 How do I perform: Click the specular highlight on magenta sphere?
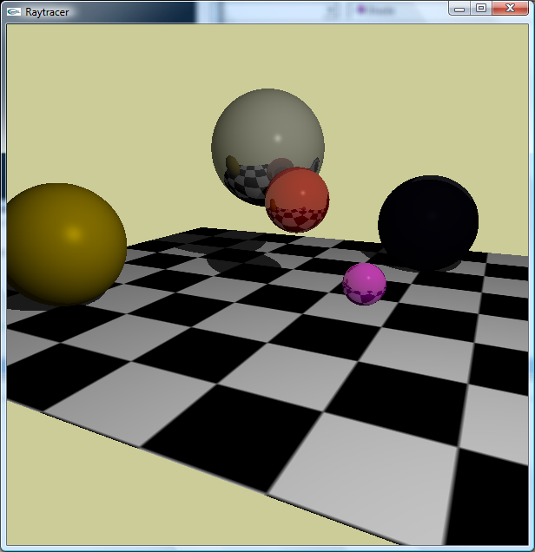click(373, 277)
